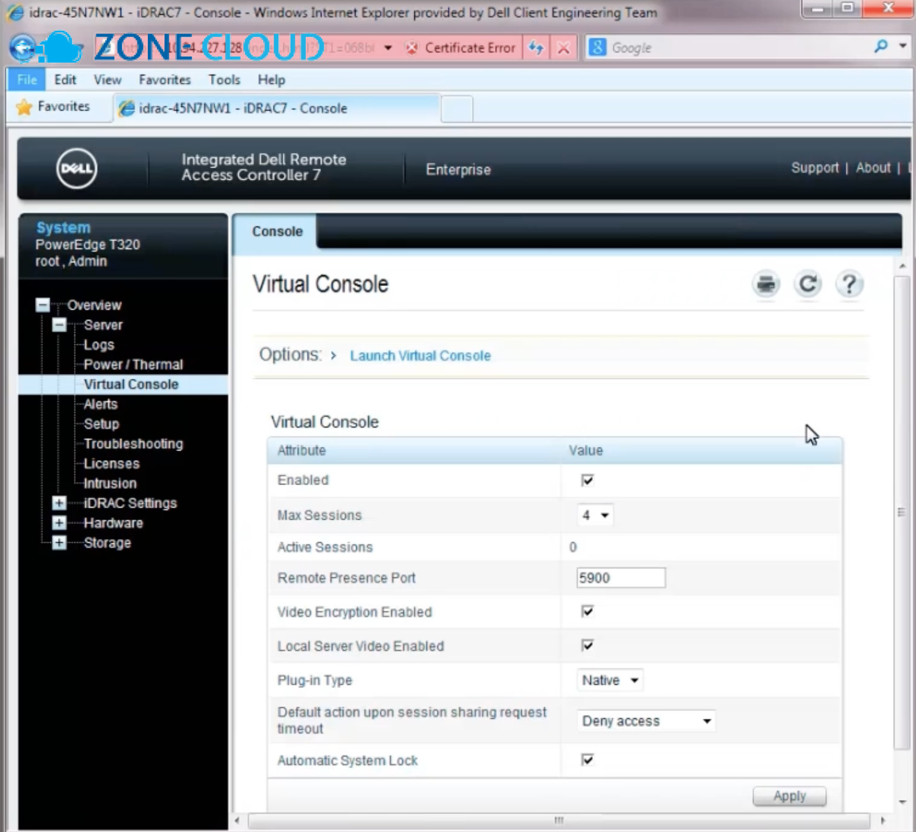Select Server in the tree
The width and height of the screenshot is (916, 832).
click(x=103, y=325)
